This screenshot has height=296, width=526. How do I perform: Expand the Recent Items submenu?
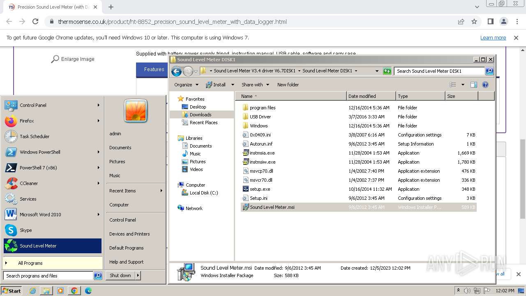(136, 191)
